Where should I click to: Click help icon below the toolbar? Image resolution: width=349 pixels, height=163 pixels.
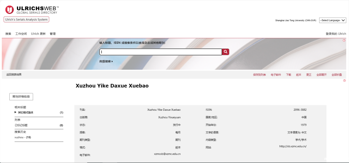point(344,81)
